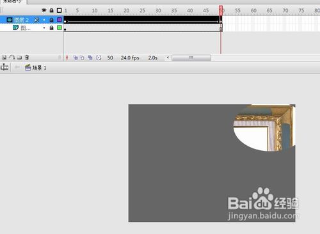Click green outline color square of bottom layer
Screen dimensions: 320x234
[x=60, y=27]
